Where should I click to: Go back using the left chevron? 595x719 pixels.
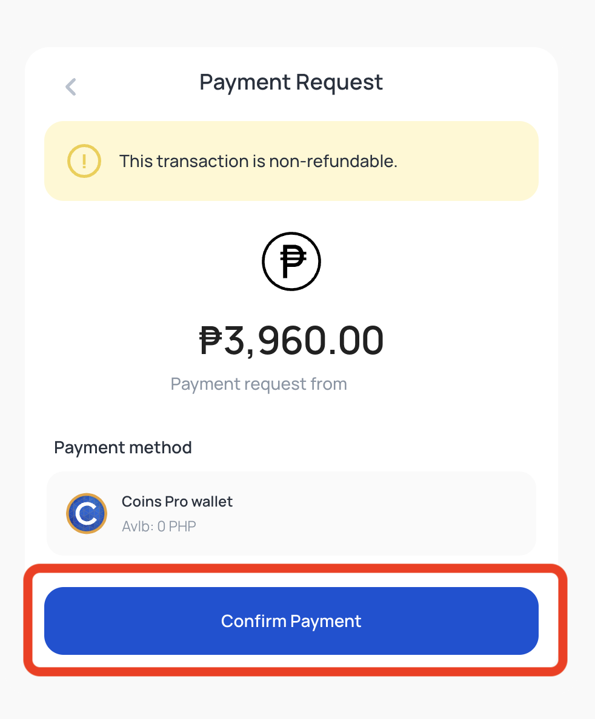coord(71,87)
